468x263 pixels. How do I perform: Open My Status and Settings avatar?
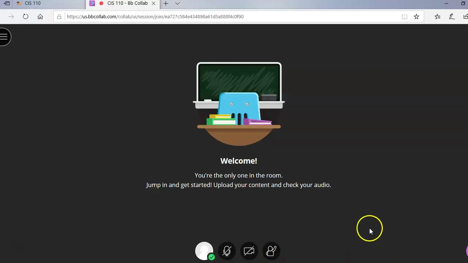click(204, 251)
